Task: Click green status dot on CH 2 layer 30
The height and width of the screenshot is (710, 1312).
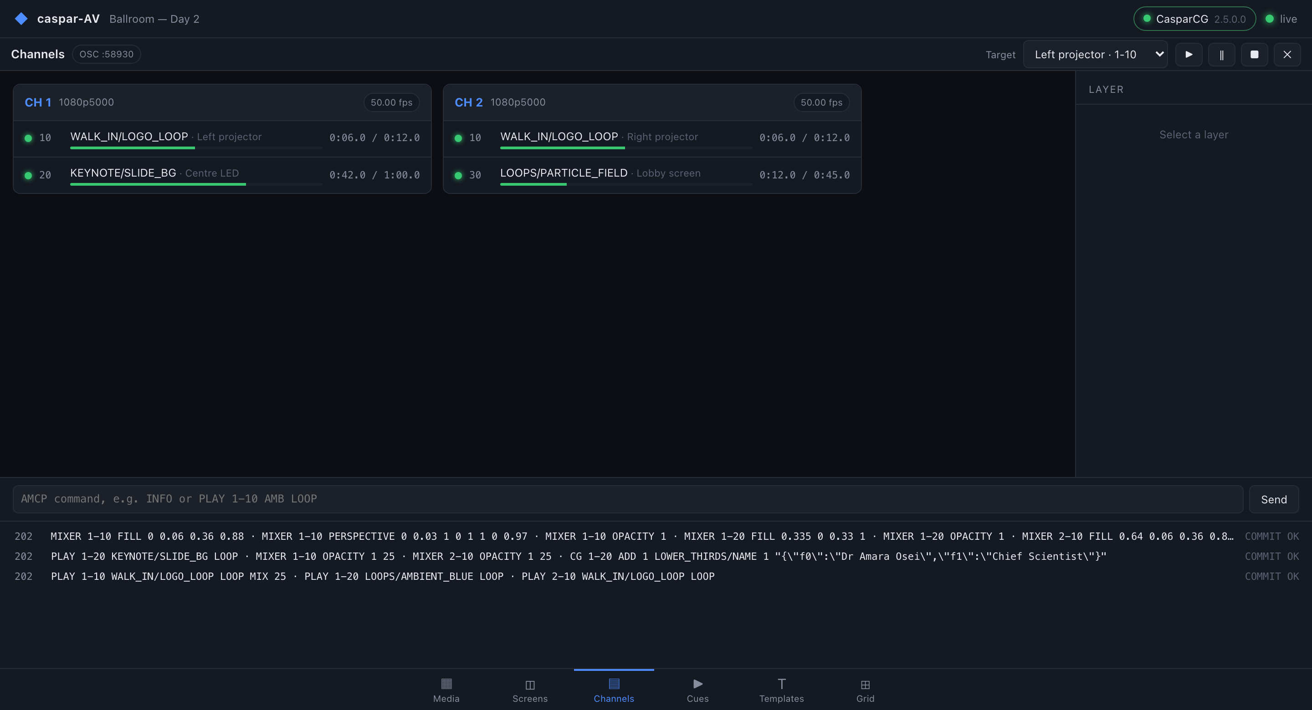Action: (x=458, y=175)
